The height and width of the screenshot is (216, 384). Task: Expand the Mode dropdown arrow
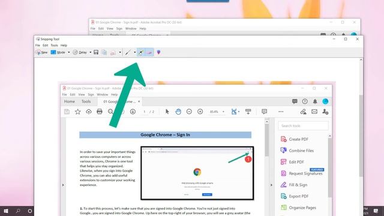[x=69, y=52]
